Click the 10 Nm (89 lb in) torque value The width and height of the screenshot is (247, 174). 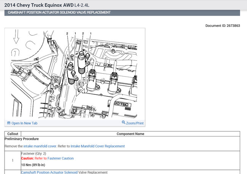click(x=33, y=165)
